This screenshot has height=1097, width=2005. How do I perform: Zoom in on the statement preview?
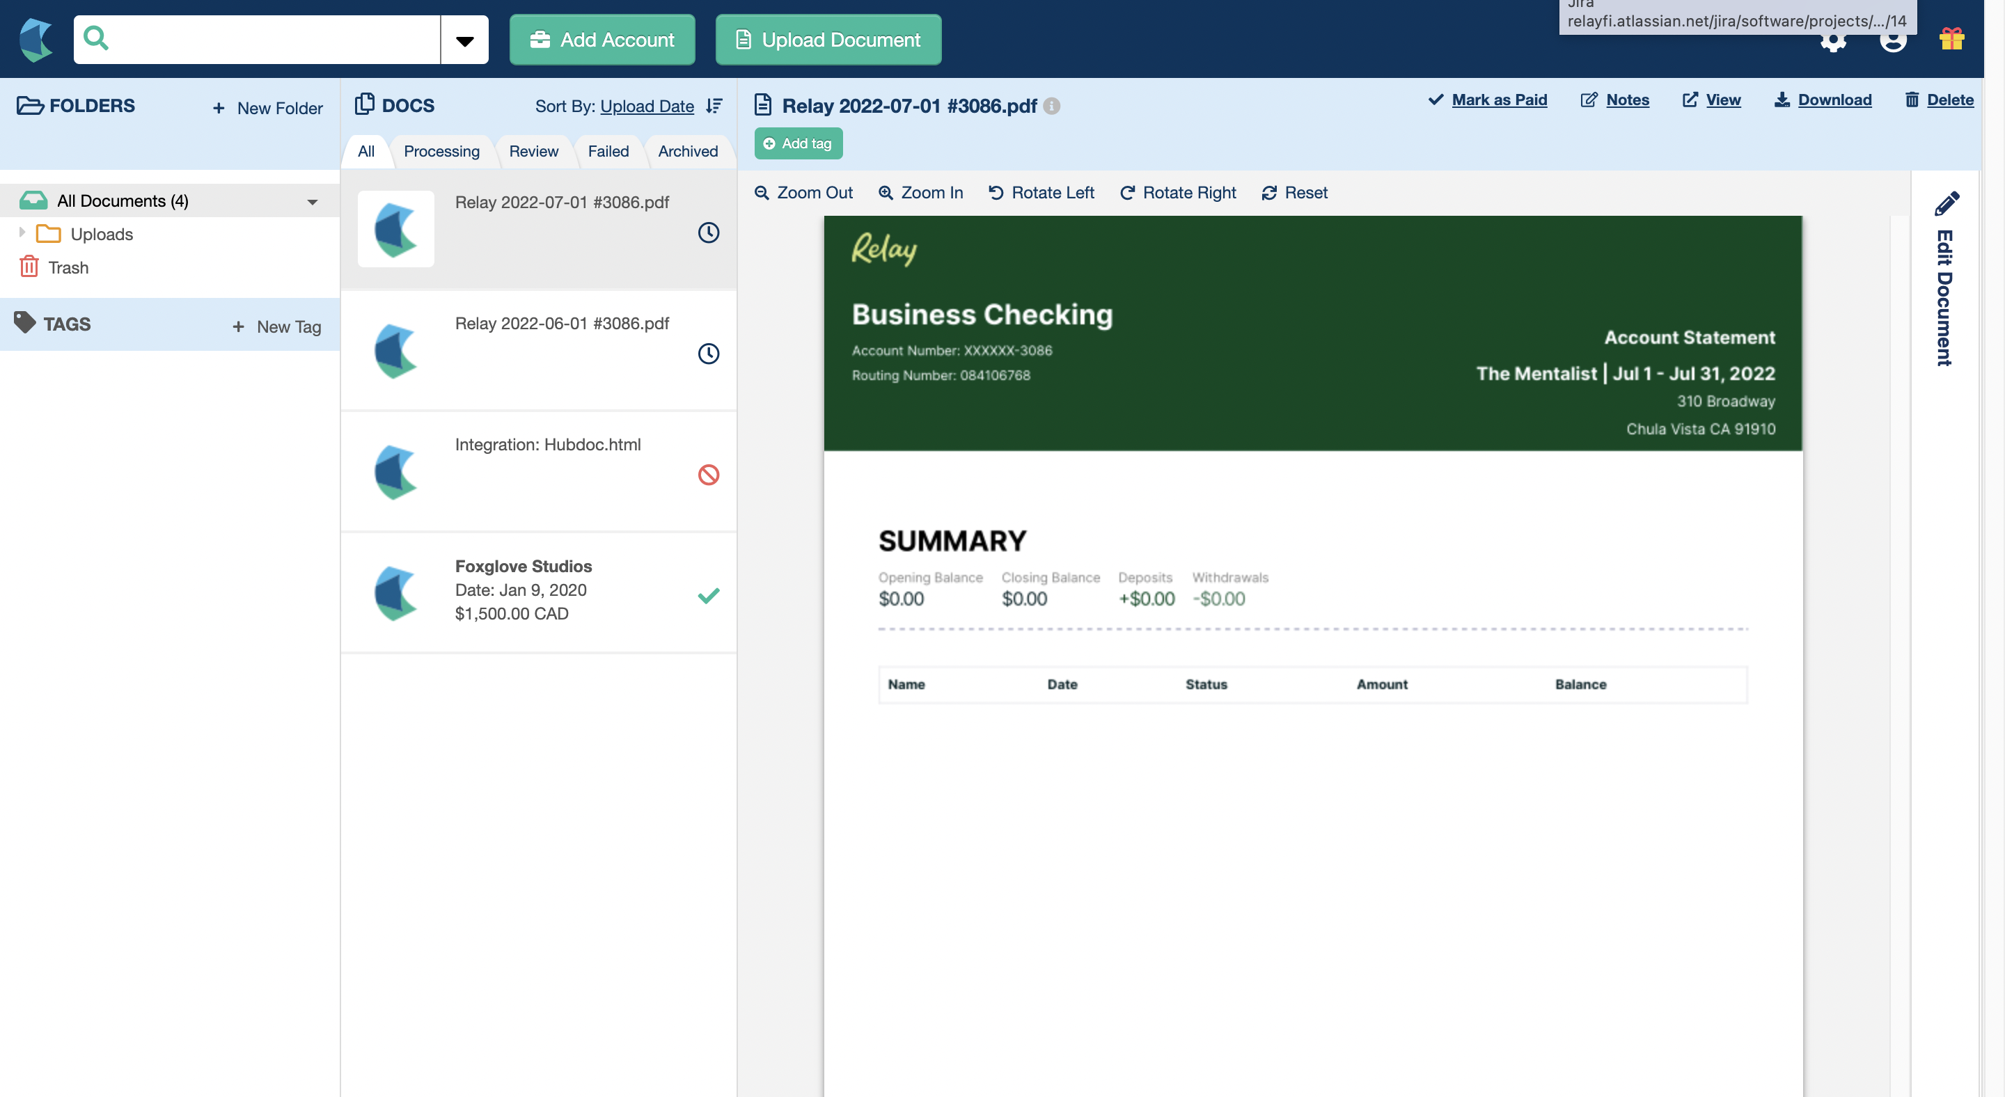coord(920,192)
